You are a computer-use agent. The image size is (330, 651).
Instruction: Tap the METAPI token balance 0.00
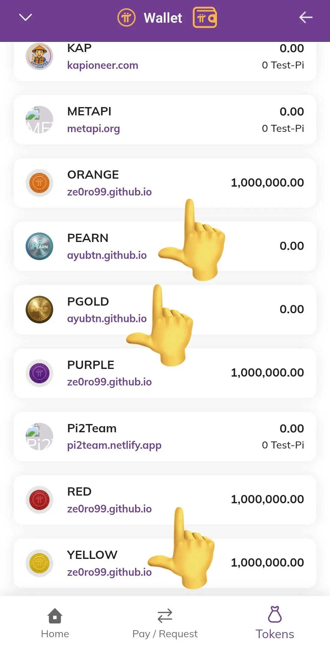(291, 112)
